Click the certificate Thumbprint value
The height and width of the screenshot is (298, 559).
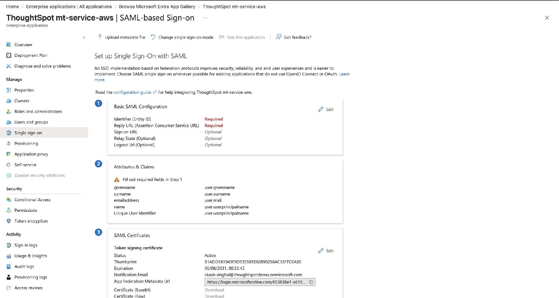253,262
